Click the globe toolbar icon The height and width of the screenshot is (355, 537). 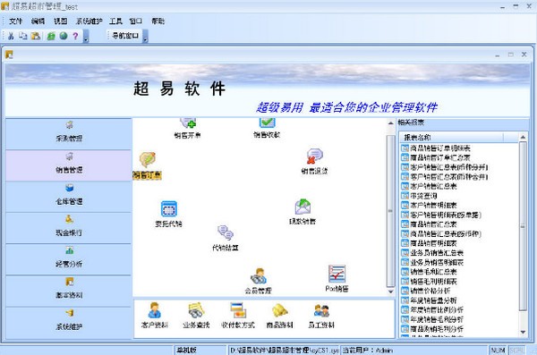pyautogui.click(x=64, y=36)
